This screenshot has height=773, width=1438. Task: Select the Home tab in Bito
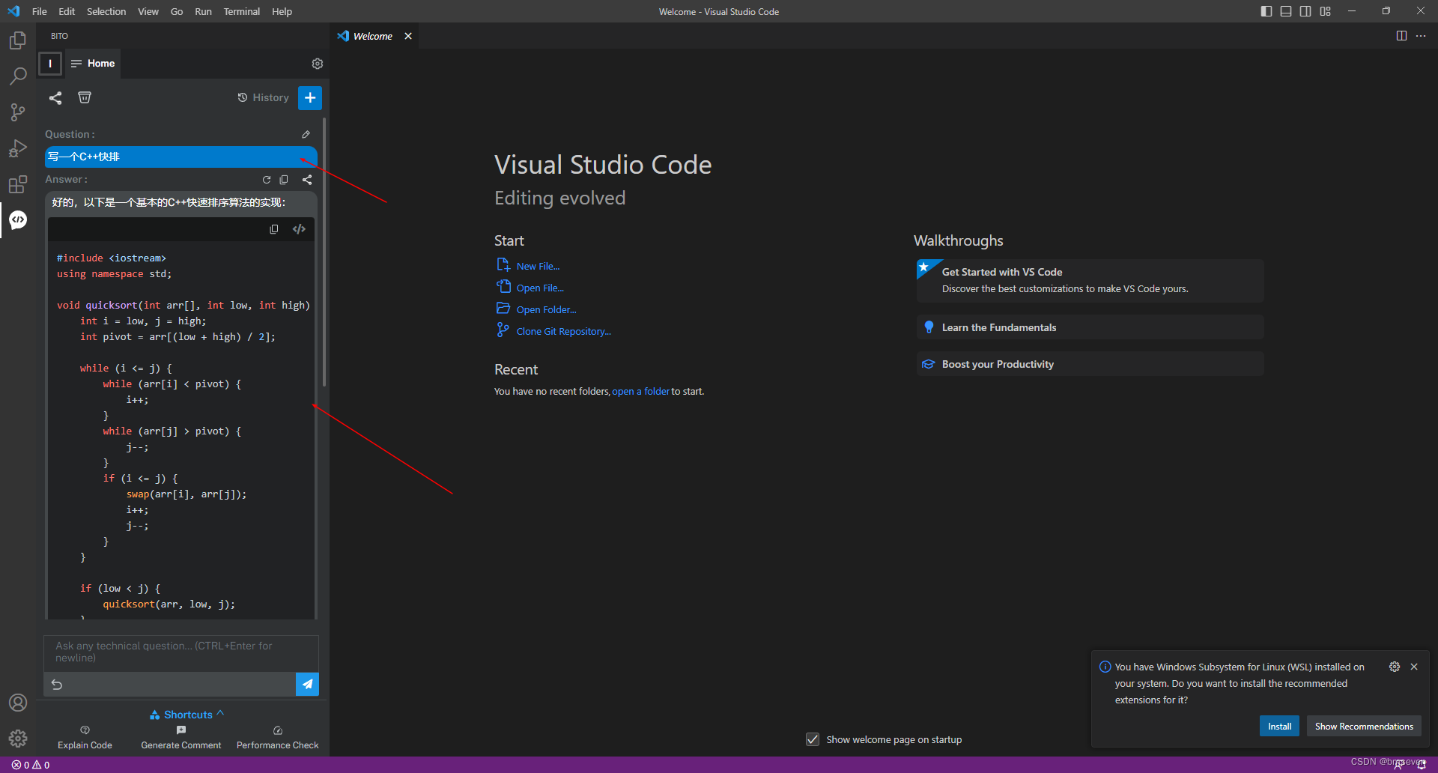pyautogui.click(x=94, y=64)
